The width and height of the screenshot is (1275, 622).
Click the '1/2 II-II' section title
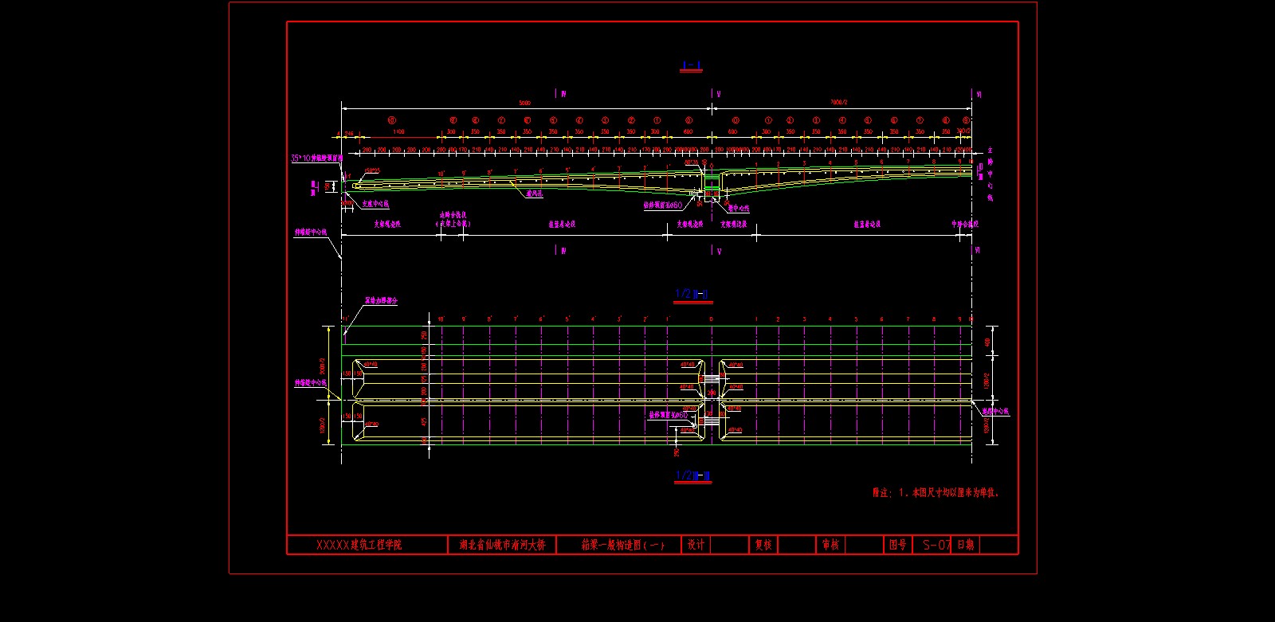692,294
